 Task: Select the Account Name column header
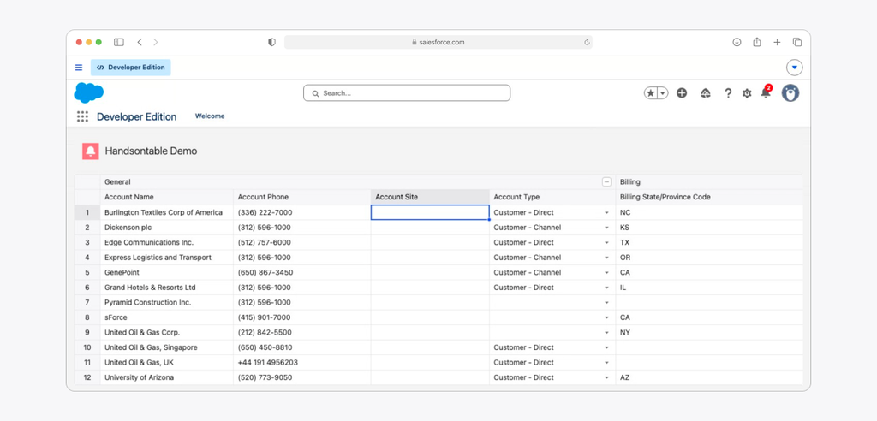point(167,198)
